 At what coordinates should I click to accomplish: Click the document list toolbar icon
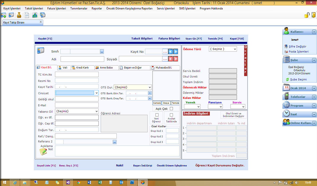click(27, 15)
